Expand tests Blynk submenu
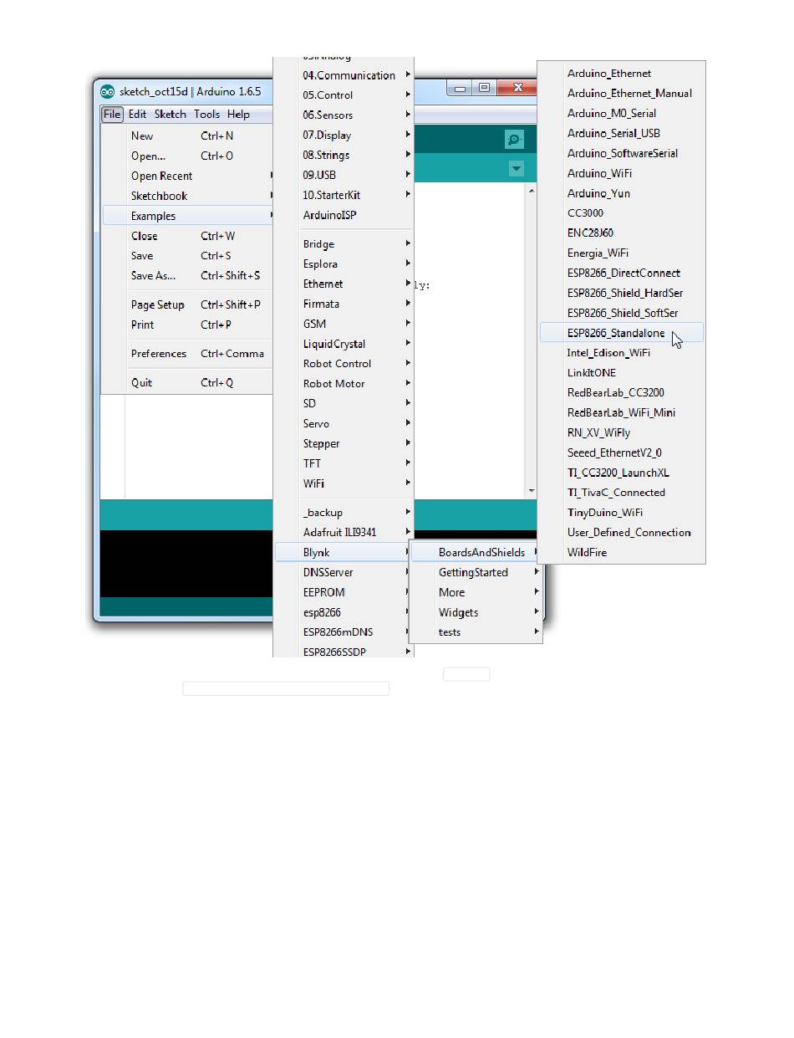Viewport: 794px width, 1038px height. (x=476, y=632)
